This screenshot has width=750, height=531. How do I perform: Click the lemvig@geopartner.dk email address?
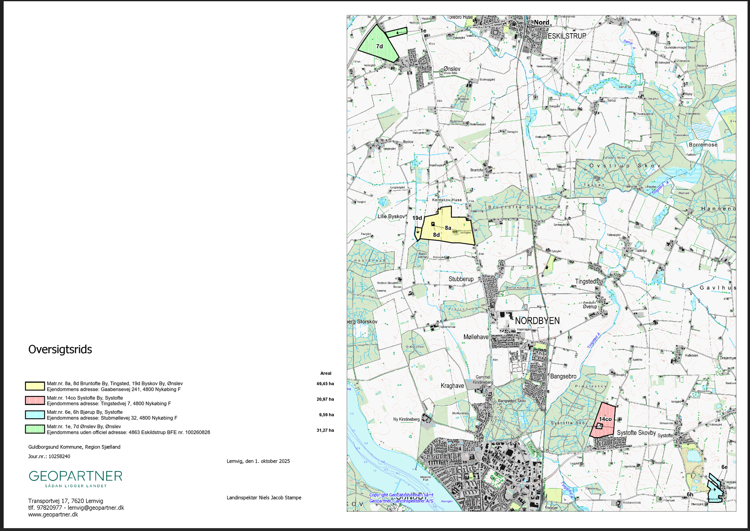click(96, 508)
